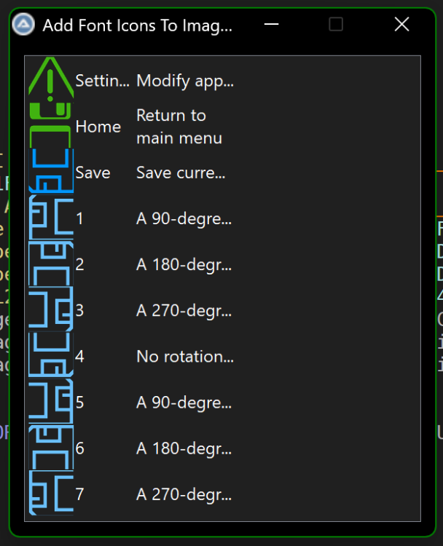Select the Home label in list

98,127
